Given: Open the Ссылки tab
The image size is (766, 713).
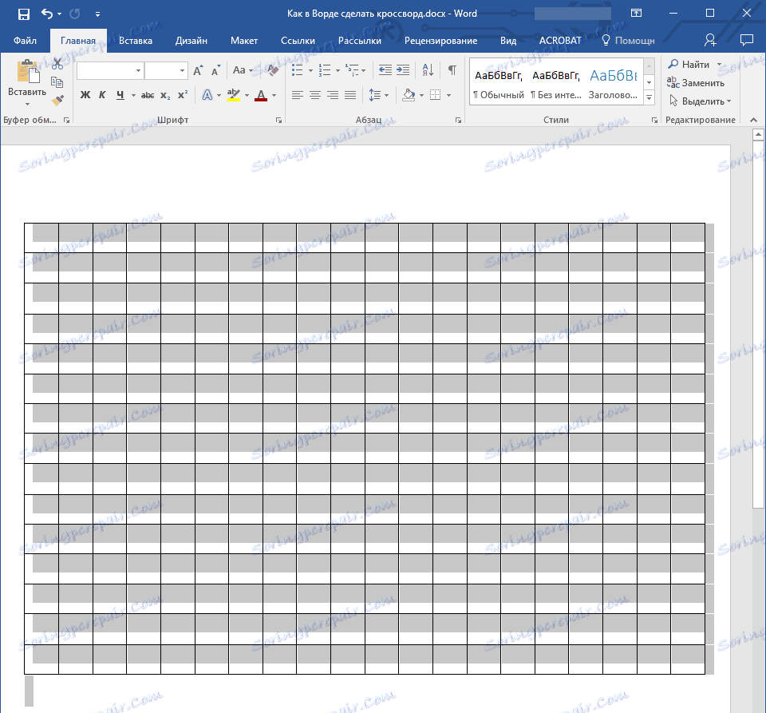Looking at the screenshot, I should pos(298,41).
